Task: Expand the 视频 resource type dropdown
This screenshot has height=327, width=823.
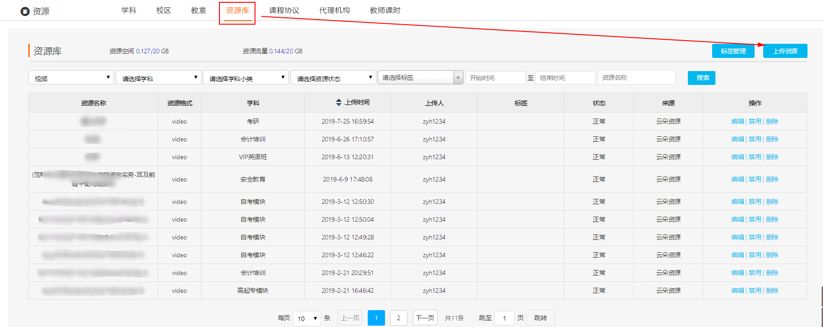Action: pyautogui.click(x=71, y=78)
